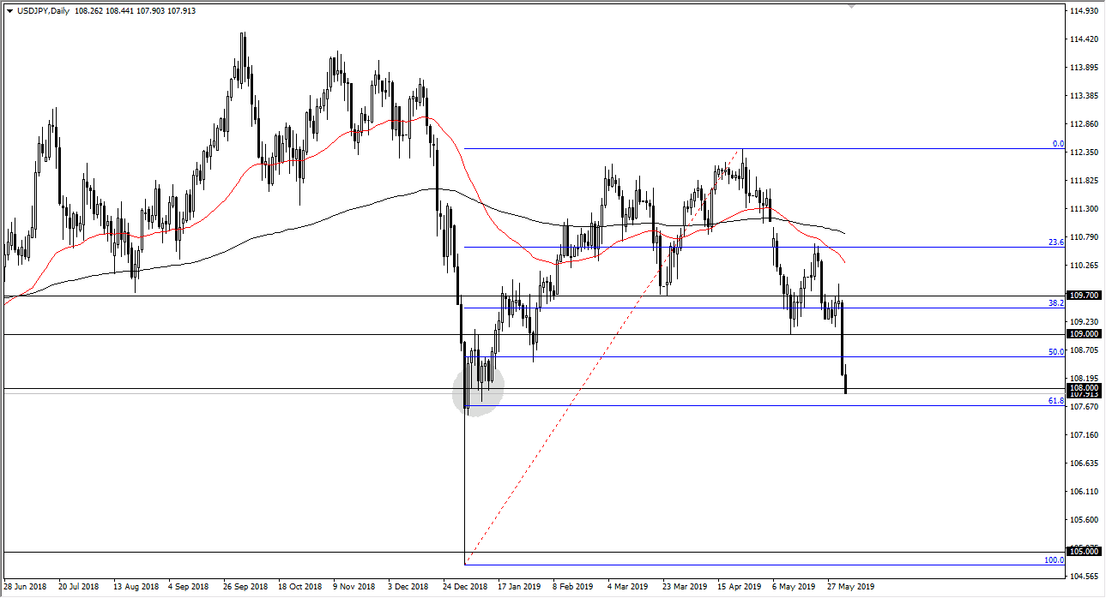Image resolution: width=1106 pixels, height=598 pixels.
Task: Click the Fibonacci 100.0 level label
Action: point(1054,560)
